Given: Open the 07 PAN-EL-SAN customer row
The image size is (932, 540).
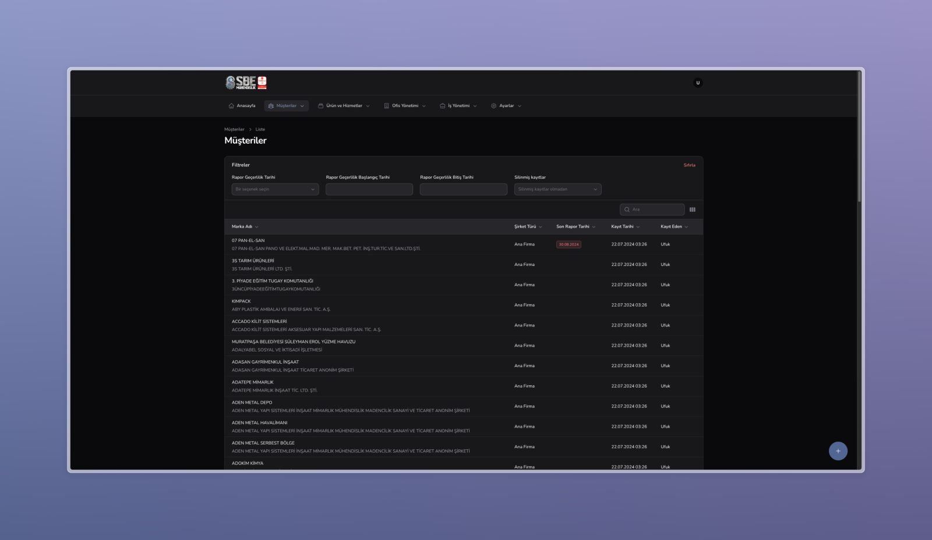Looking at the screenshot, I should click(248, 241).
